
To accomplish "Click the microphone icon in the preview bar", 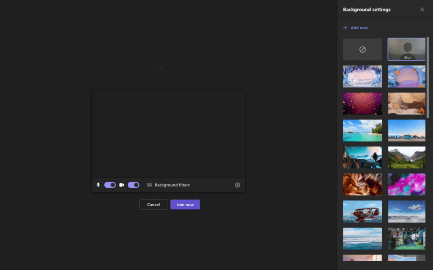I will pos(98,185).
